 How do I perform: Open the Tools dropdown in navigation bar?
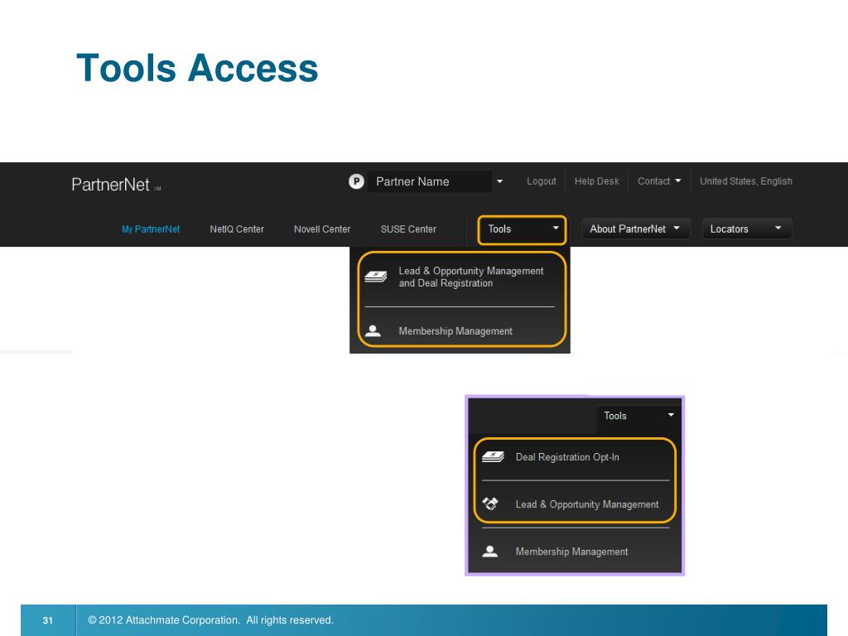(523, 229)
